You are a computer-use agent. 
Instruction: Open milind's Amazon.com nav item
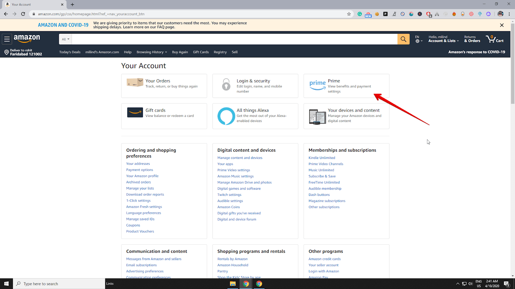point(102,52)
